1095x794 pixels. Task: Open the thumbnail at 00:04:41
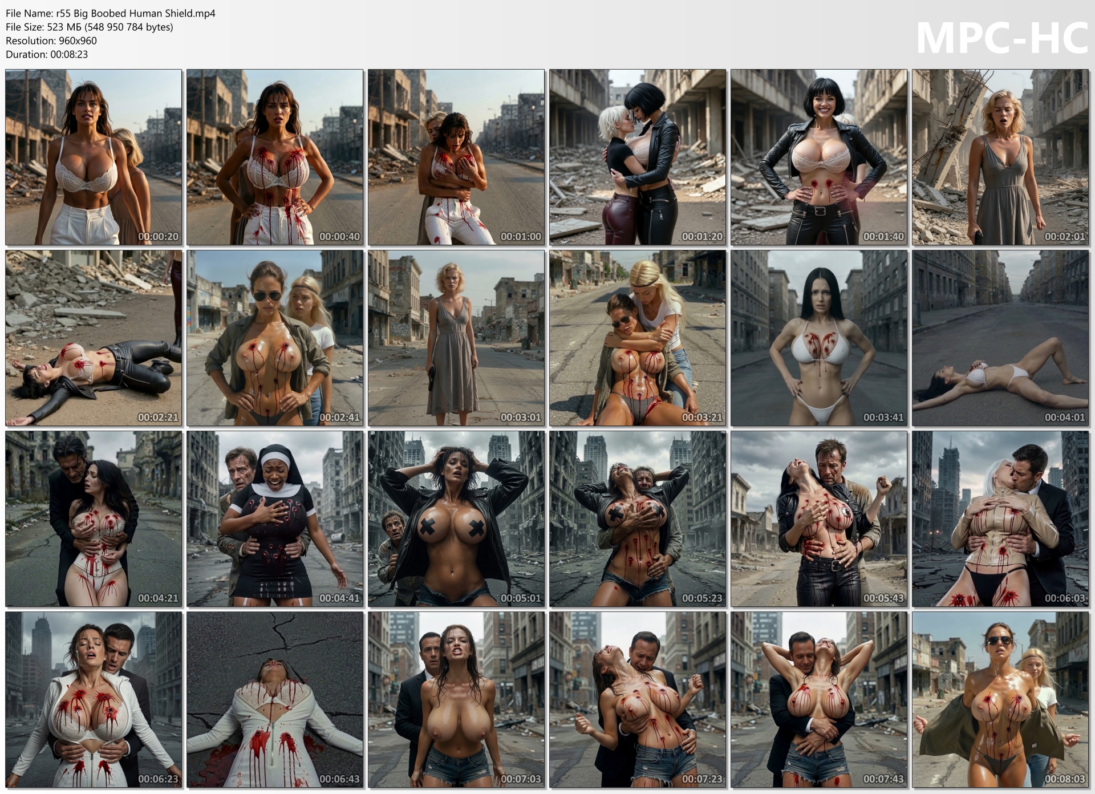275,519
